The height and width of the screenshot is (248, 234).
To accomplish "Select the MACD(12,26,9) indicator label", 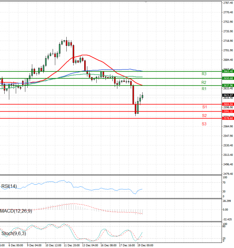I will tap(17, 211).
